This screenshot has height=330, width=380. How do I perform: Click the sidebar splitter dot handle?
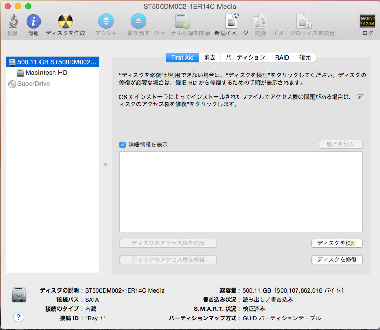[x=106, y=165]
